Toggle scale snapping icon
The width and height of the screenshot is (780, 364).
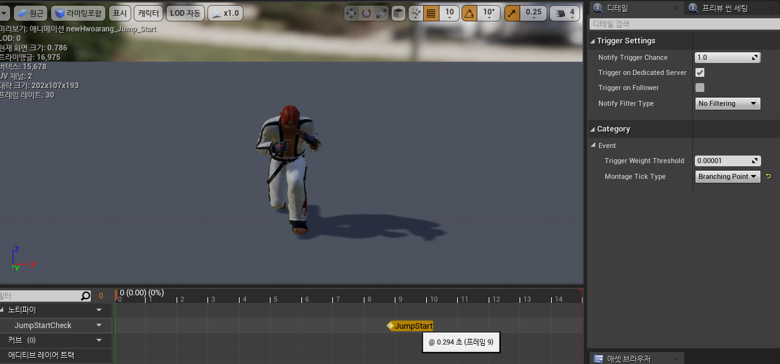[x=513, y=13]
